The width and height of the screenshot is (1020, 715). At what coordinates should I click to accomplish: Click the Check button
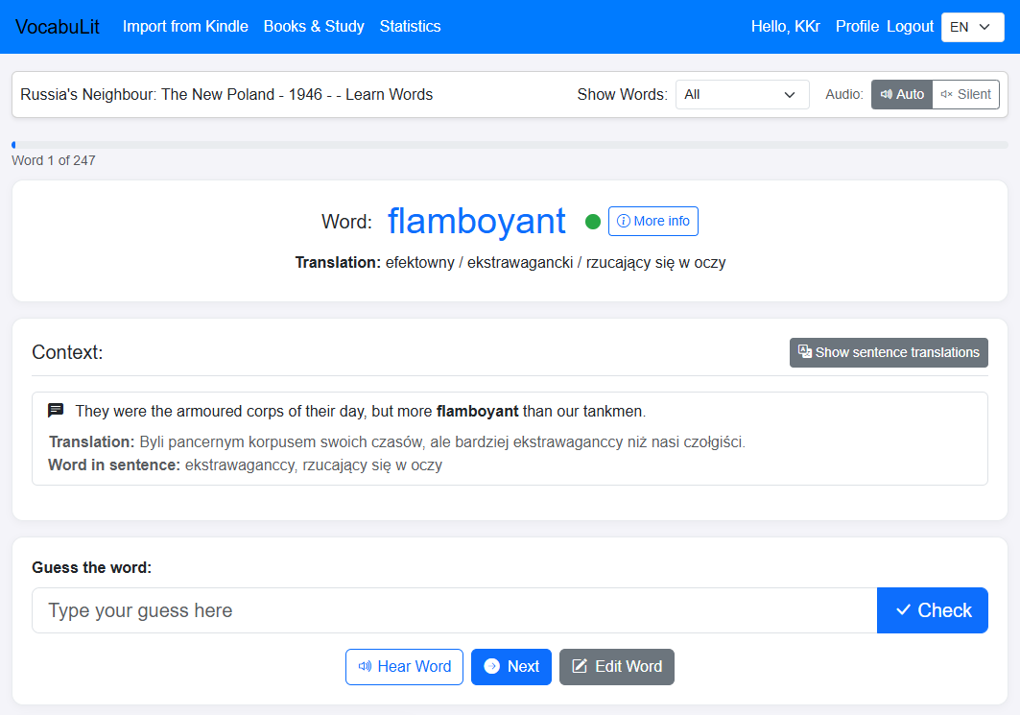tap(932, 610)
